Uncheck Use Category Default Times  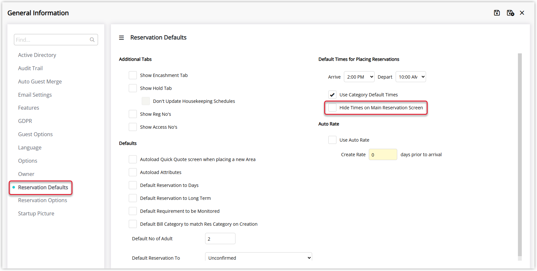tap(332, 95)
